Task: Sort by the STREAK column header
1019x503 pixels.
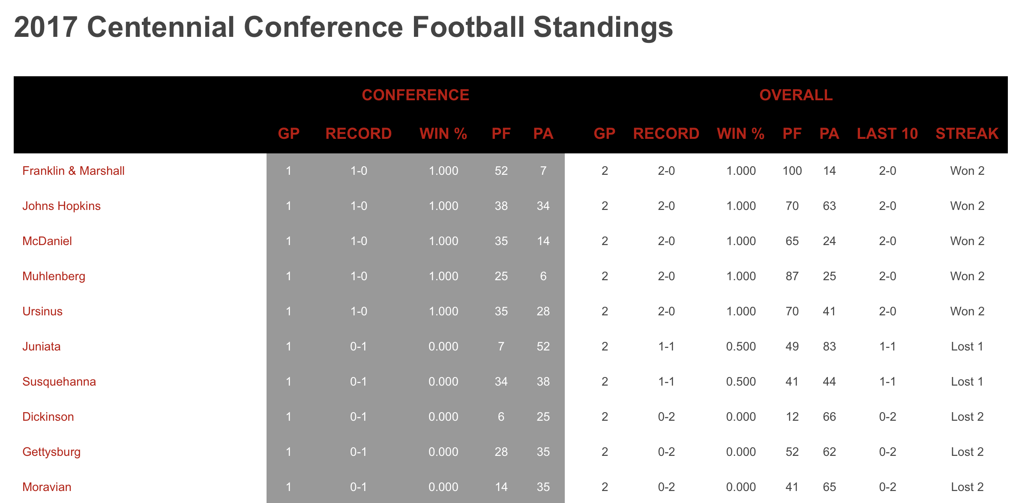Action: pyautogui.click(x=967, y=134)
